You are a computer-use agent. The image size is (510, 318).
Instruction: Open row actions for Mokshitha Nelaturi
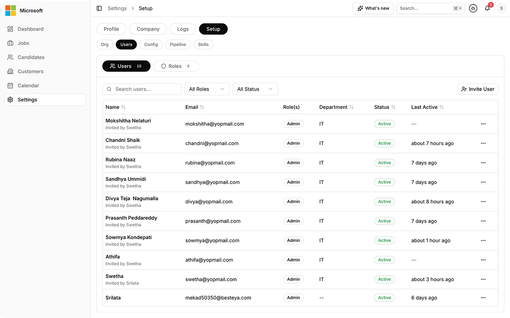483,124
